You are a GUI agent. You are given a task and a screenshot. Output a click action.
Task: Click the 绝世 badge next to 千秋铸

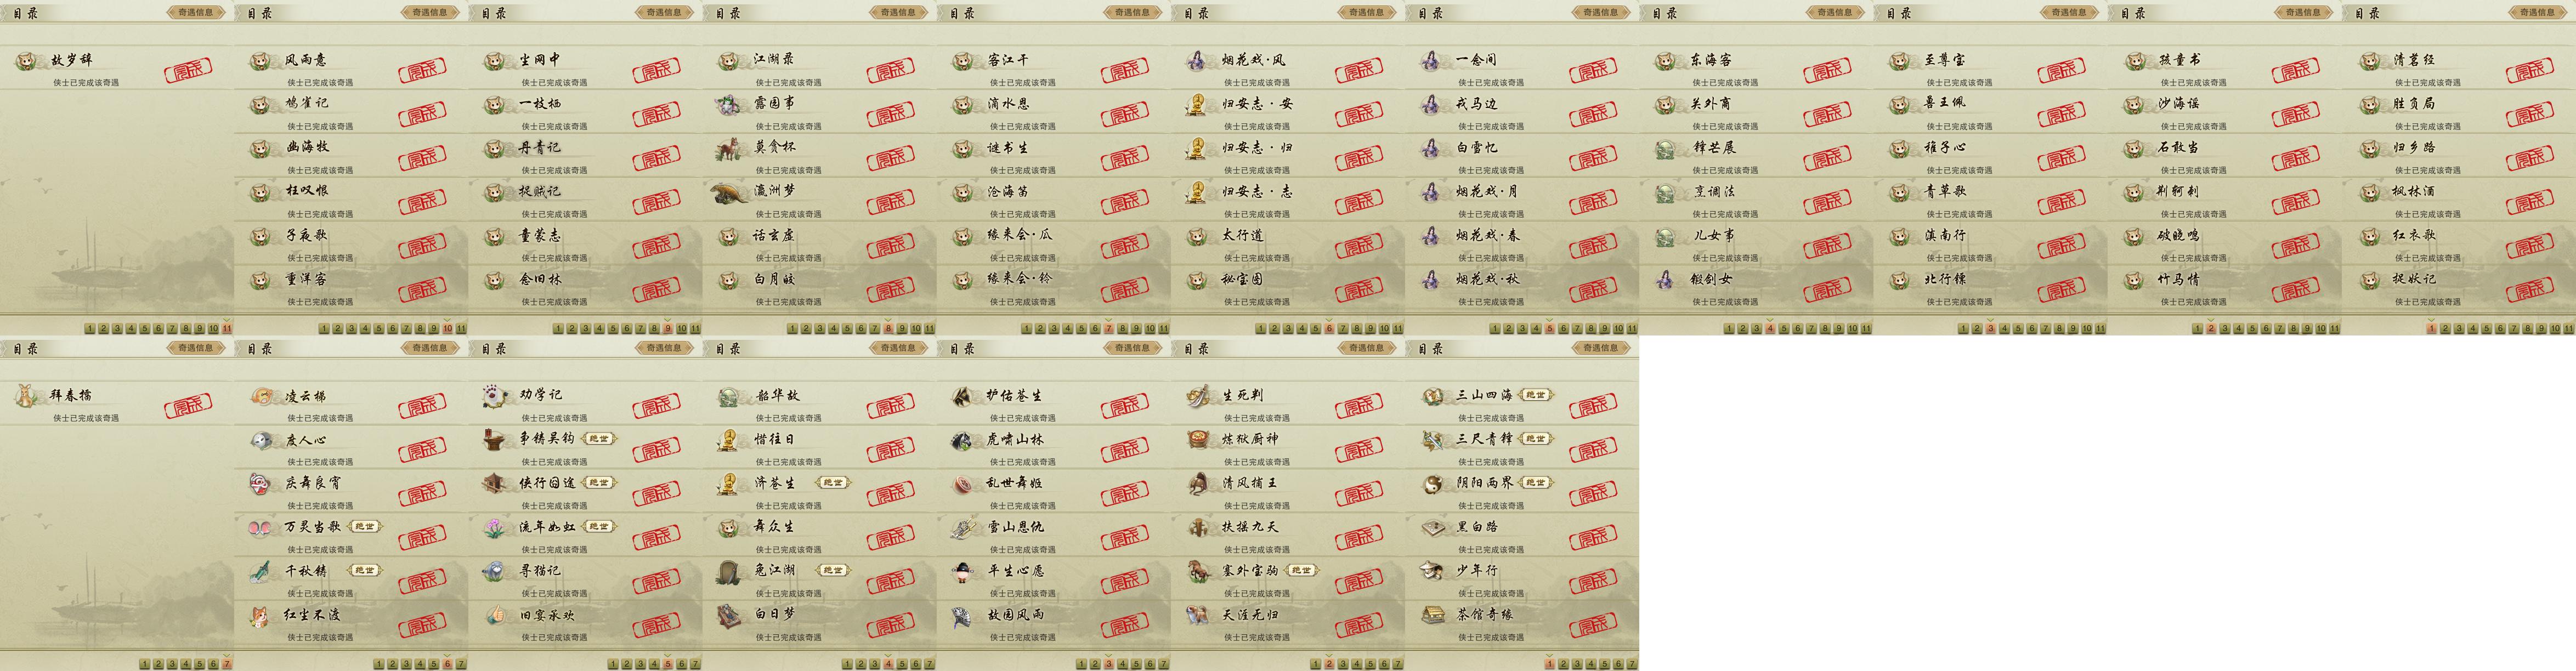[365, 570]
